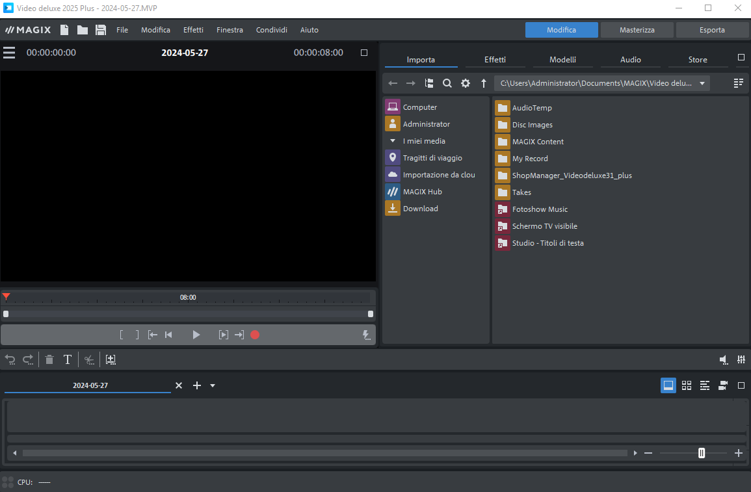This screenshot has width=751, height=492.
Task: Redo the last undone action
Action: 28,359
